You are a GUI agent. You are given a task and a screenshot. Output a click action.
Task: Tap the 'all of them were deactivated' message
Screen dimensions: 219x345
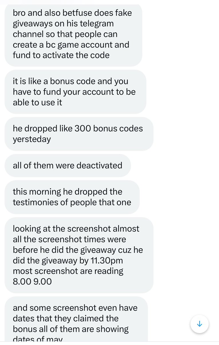click(68, 165)
